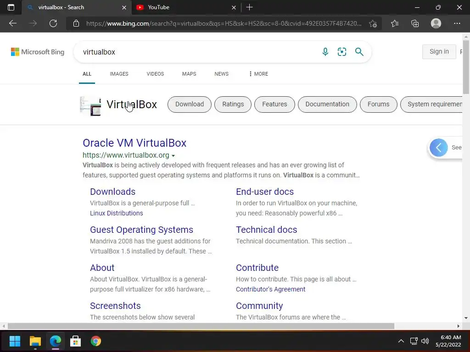The height and width of the screenshot is (352, 470).
Task: Switch to VIDEOS results
Action: (155, 74)
